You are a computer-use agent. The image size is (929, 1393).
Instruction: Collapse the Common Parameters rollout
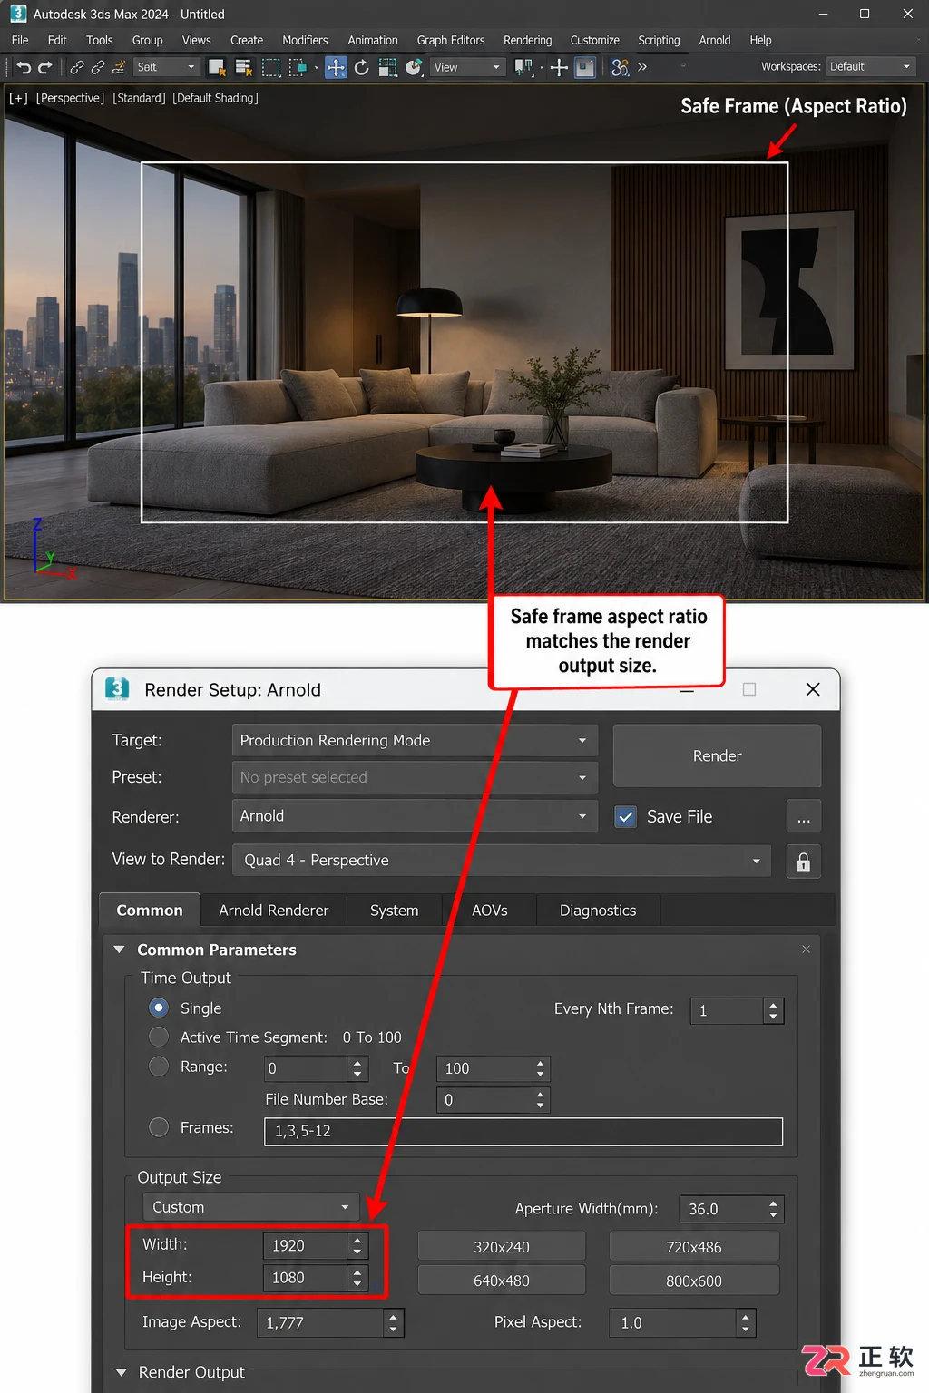(x=119, y=950)
